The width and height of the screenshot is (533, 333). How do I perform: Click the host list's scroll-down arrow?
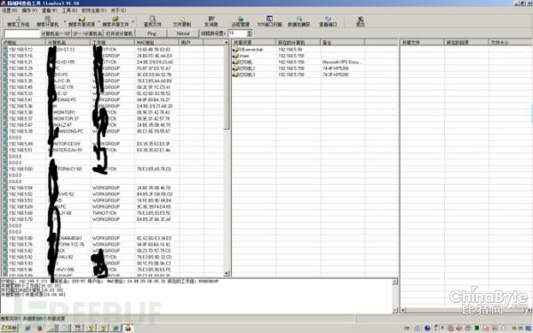click(227, 274)
